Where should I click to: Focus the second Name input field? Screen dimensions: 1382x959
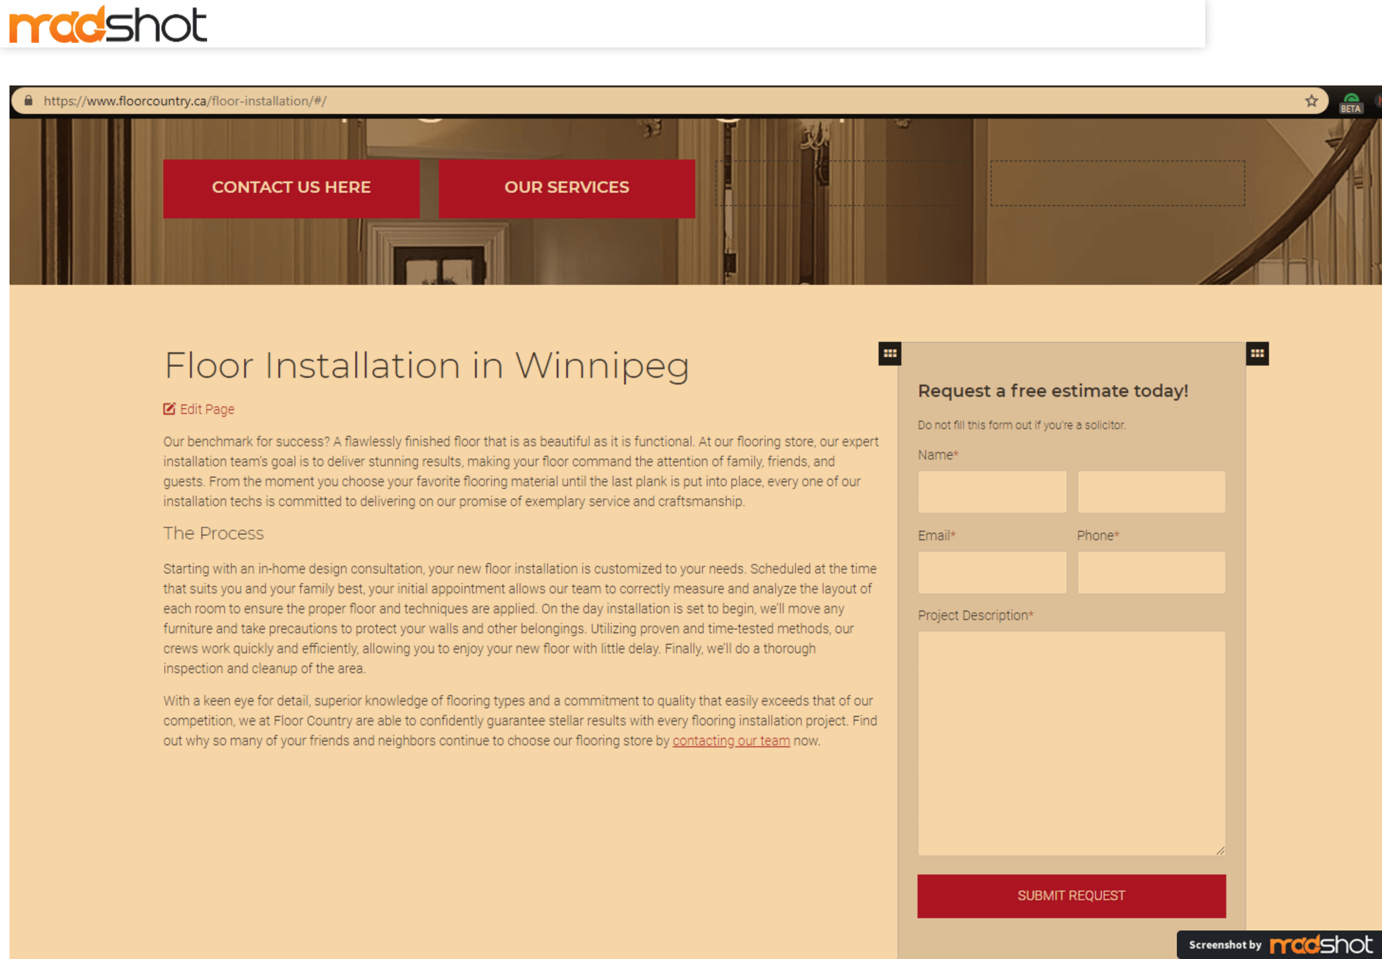(x=1151, y=491)
